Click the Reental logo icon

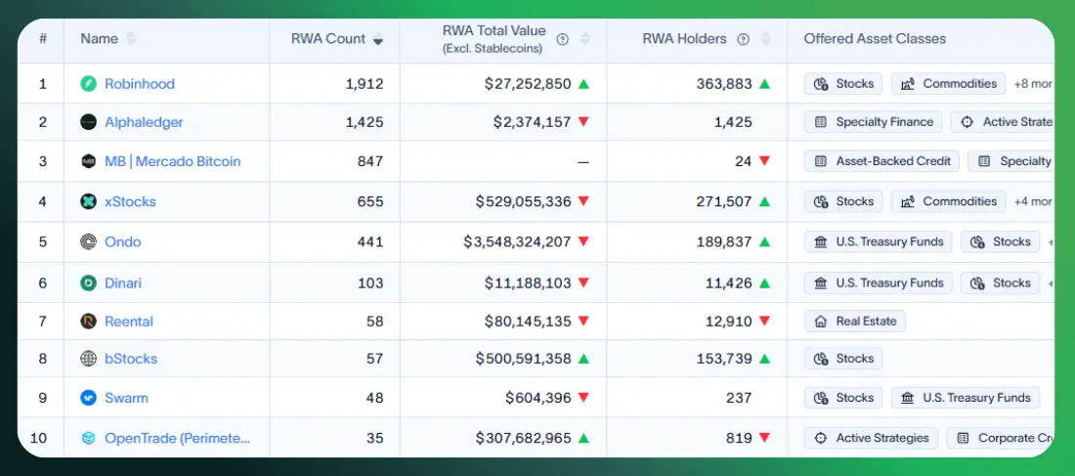click(88, 321)
